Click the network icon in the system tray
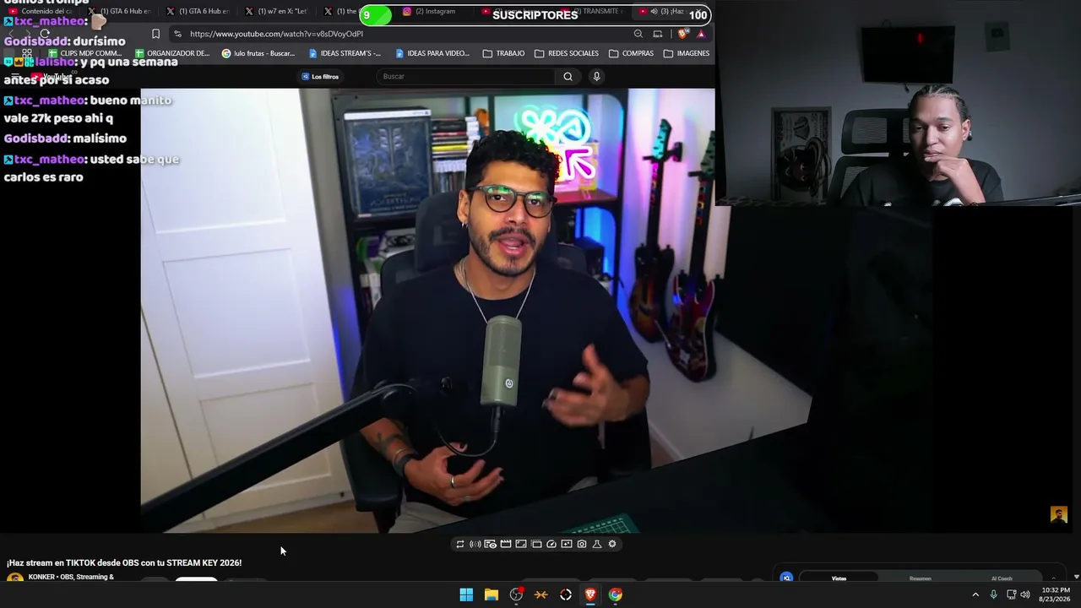The height and width of the screenshot is (608, 1081). [1011, 594]
